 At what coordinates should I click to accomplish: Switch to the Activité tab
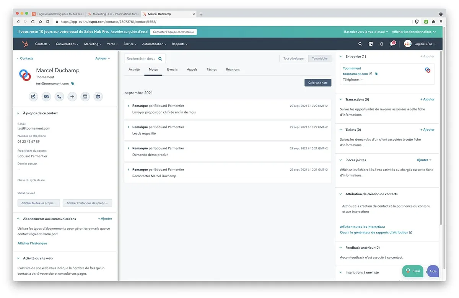pos(134,70)
